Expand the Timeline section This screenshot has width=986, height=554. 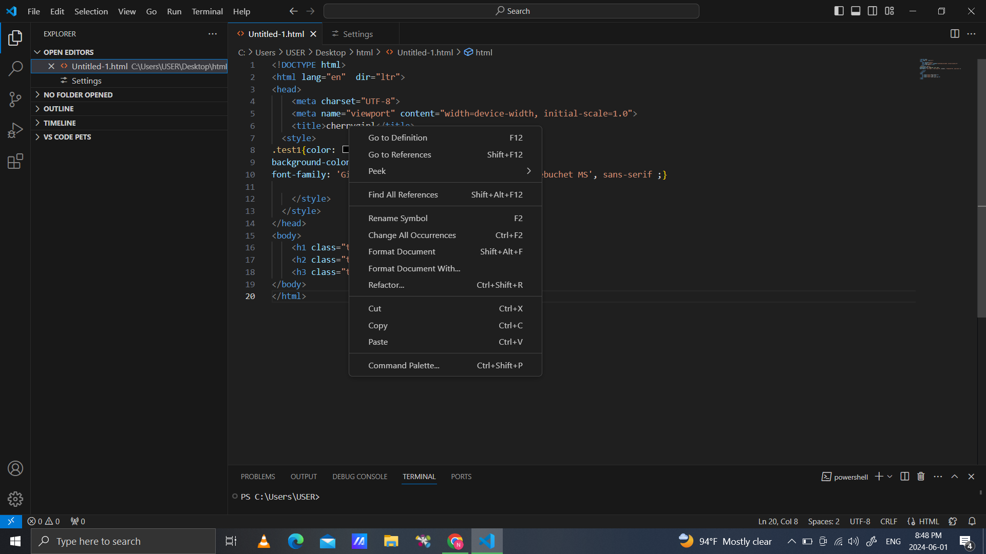pos(129,123)
